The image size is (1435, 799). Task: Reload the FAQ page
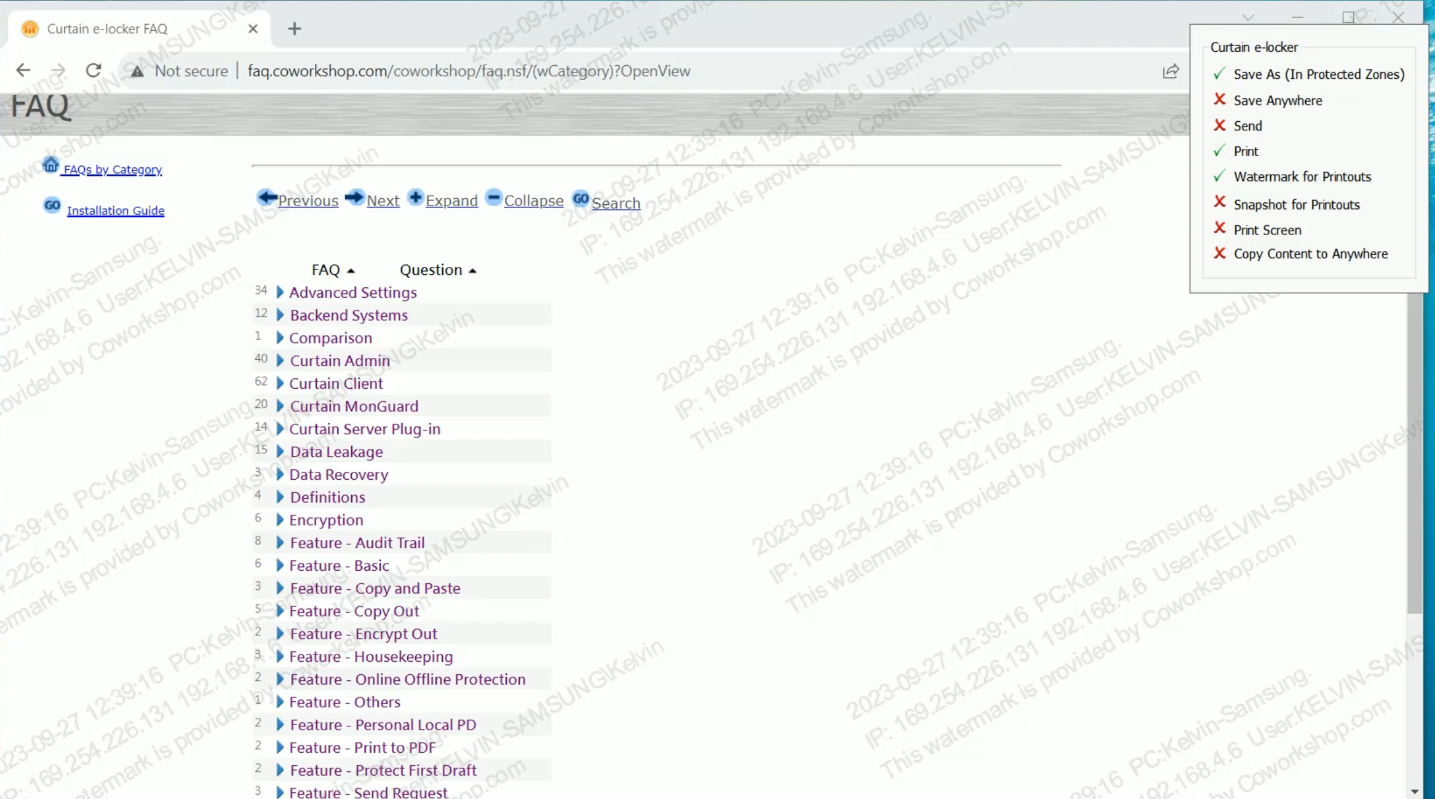(93, 70)
